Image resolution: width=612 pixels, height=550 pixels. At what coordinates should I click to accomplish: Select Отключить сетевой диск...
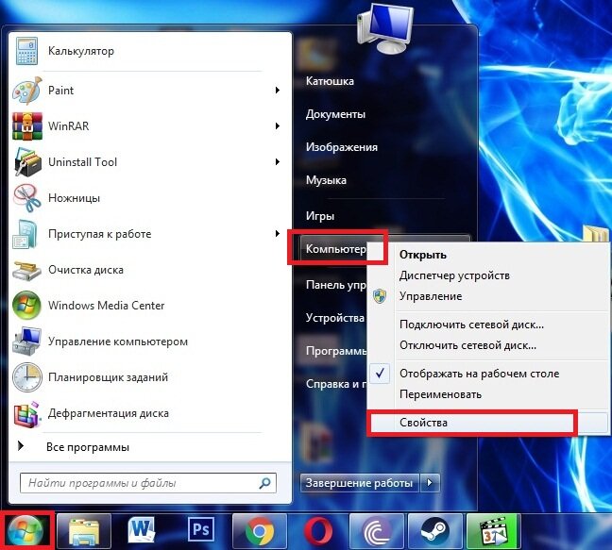[467, 345]
